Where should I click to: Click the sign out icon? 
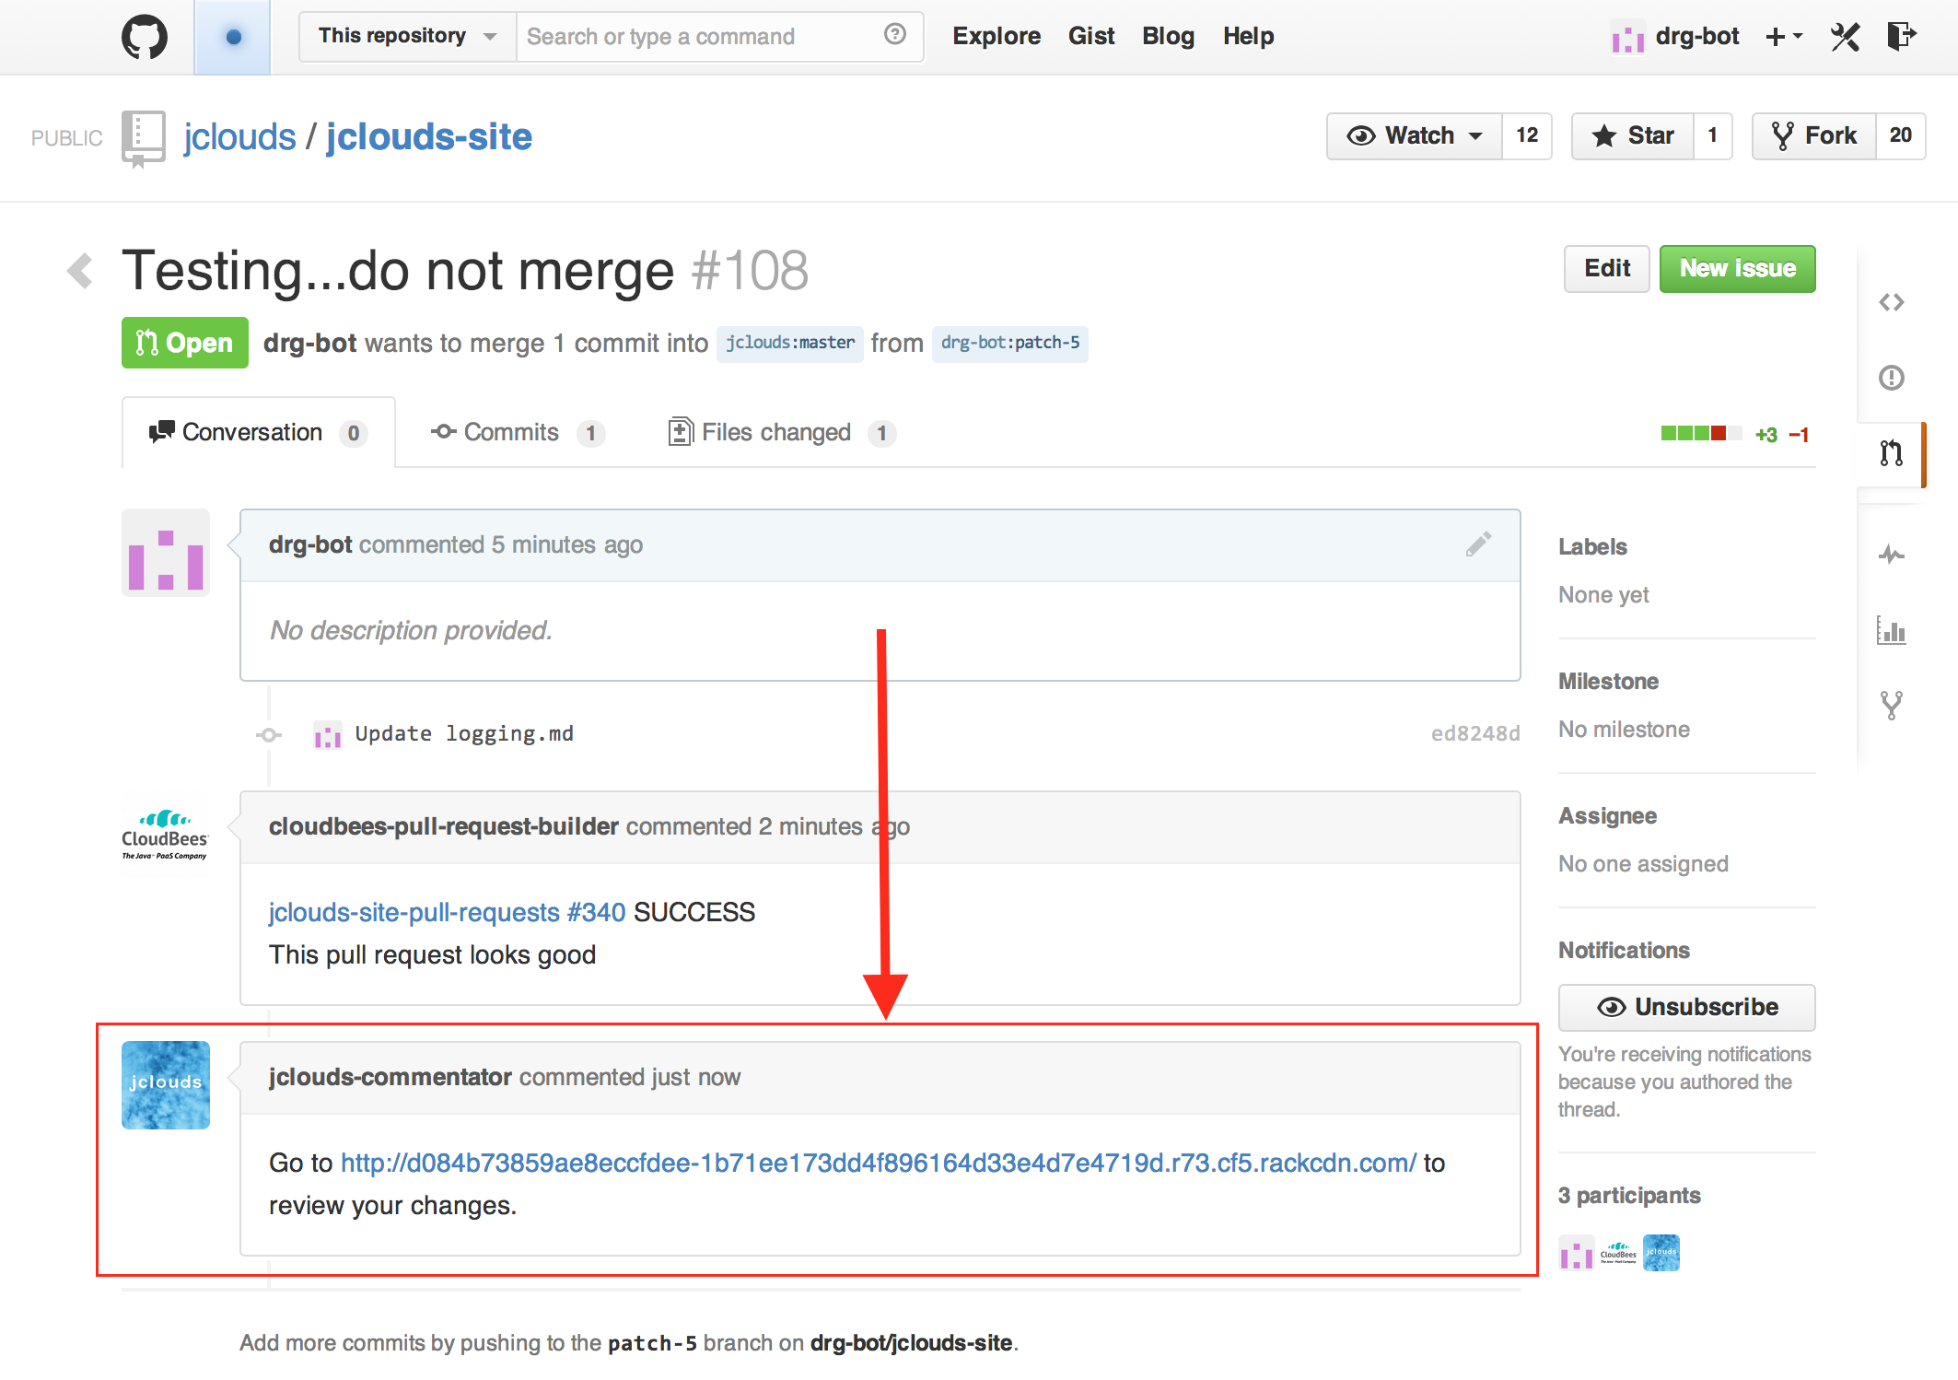pos(1901,37)
